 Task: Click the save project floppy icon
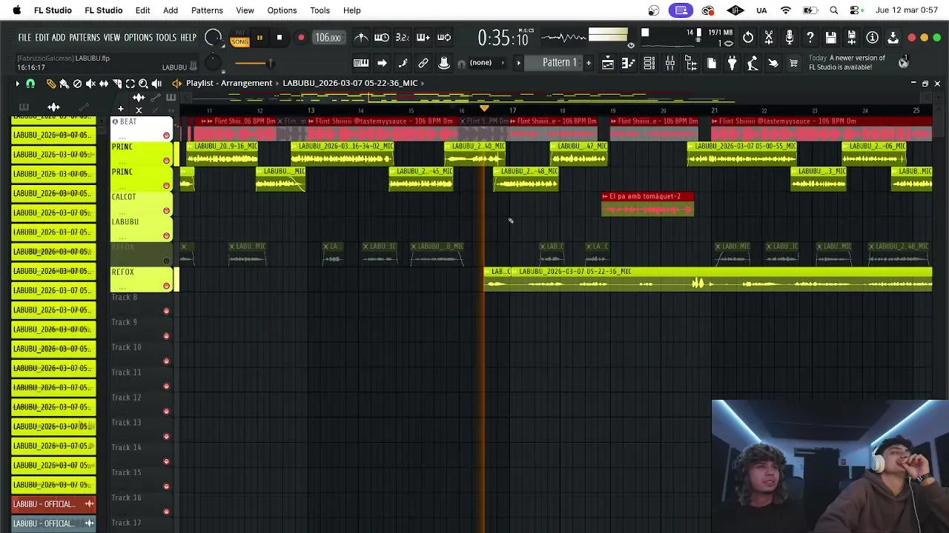[831, 38]
